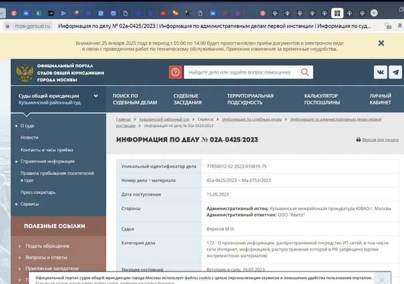404x284 pixels.
Task: Click the red help question mark icon
Action: (x=175, y=72)
